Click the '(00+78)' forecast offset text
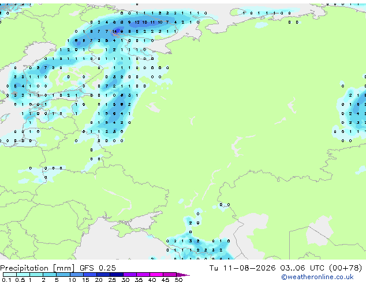This screenshot has width=366, height=282. pyautogui.click(x=346, y=268)
